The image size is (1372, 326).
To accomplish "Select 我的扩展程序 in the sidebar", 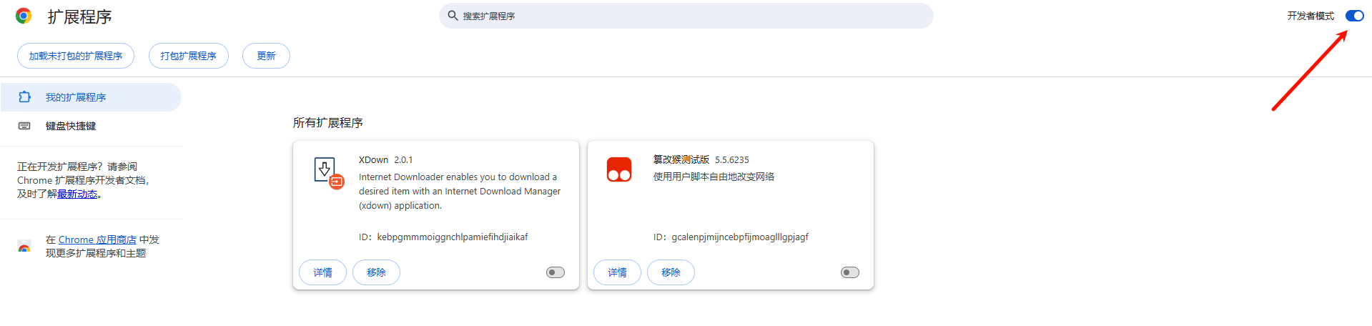I will pos(76,97).
